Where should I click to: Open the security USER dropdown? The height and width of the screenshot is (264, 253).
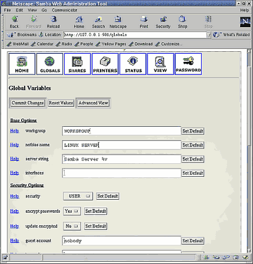[78, 196]
